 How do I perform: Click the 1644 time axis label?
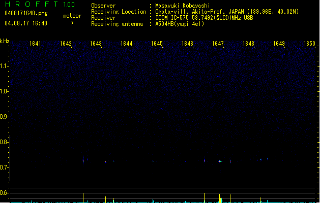point(127,43)
